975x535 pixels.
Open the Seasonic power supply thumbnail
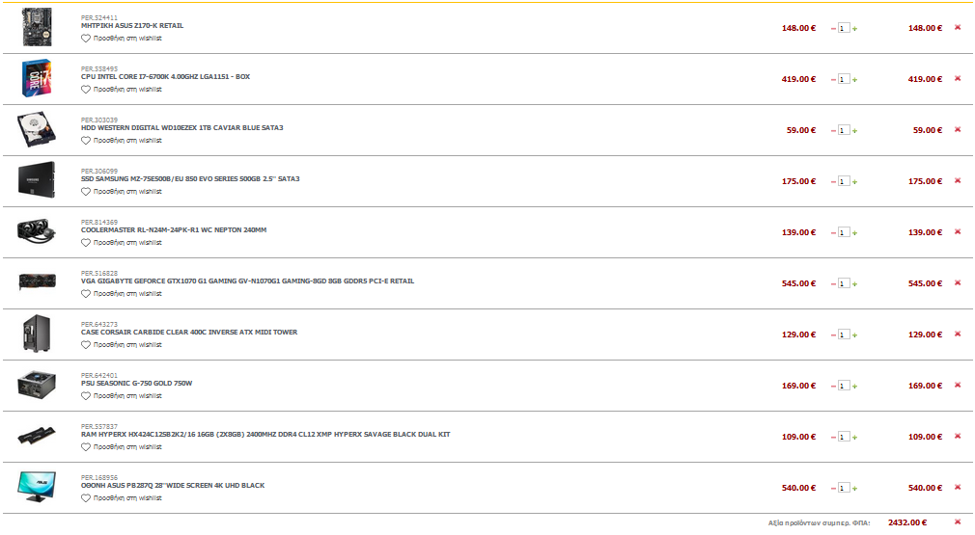click(x=37, y=385)
